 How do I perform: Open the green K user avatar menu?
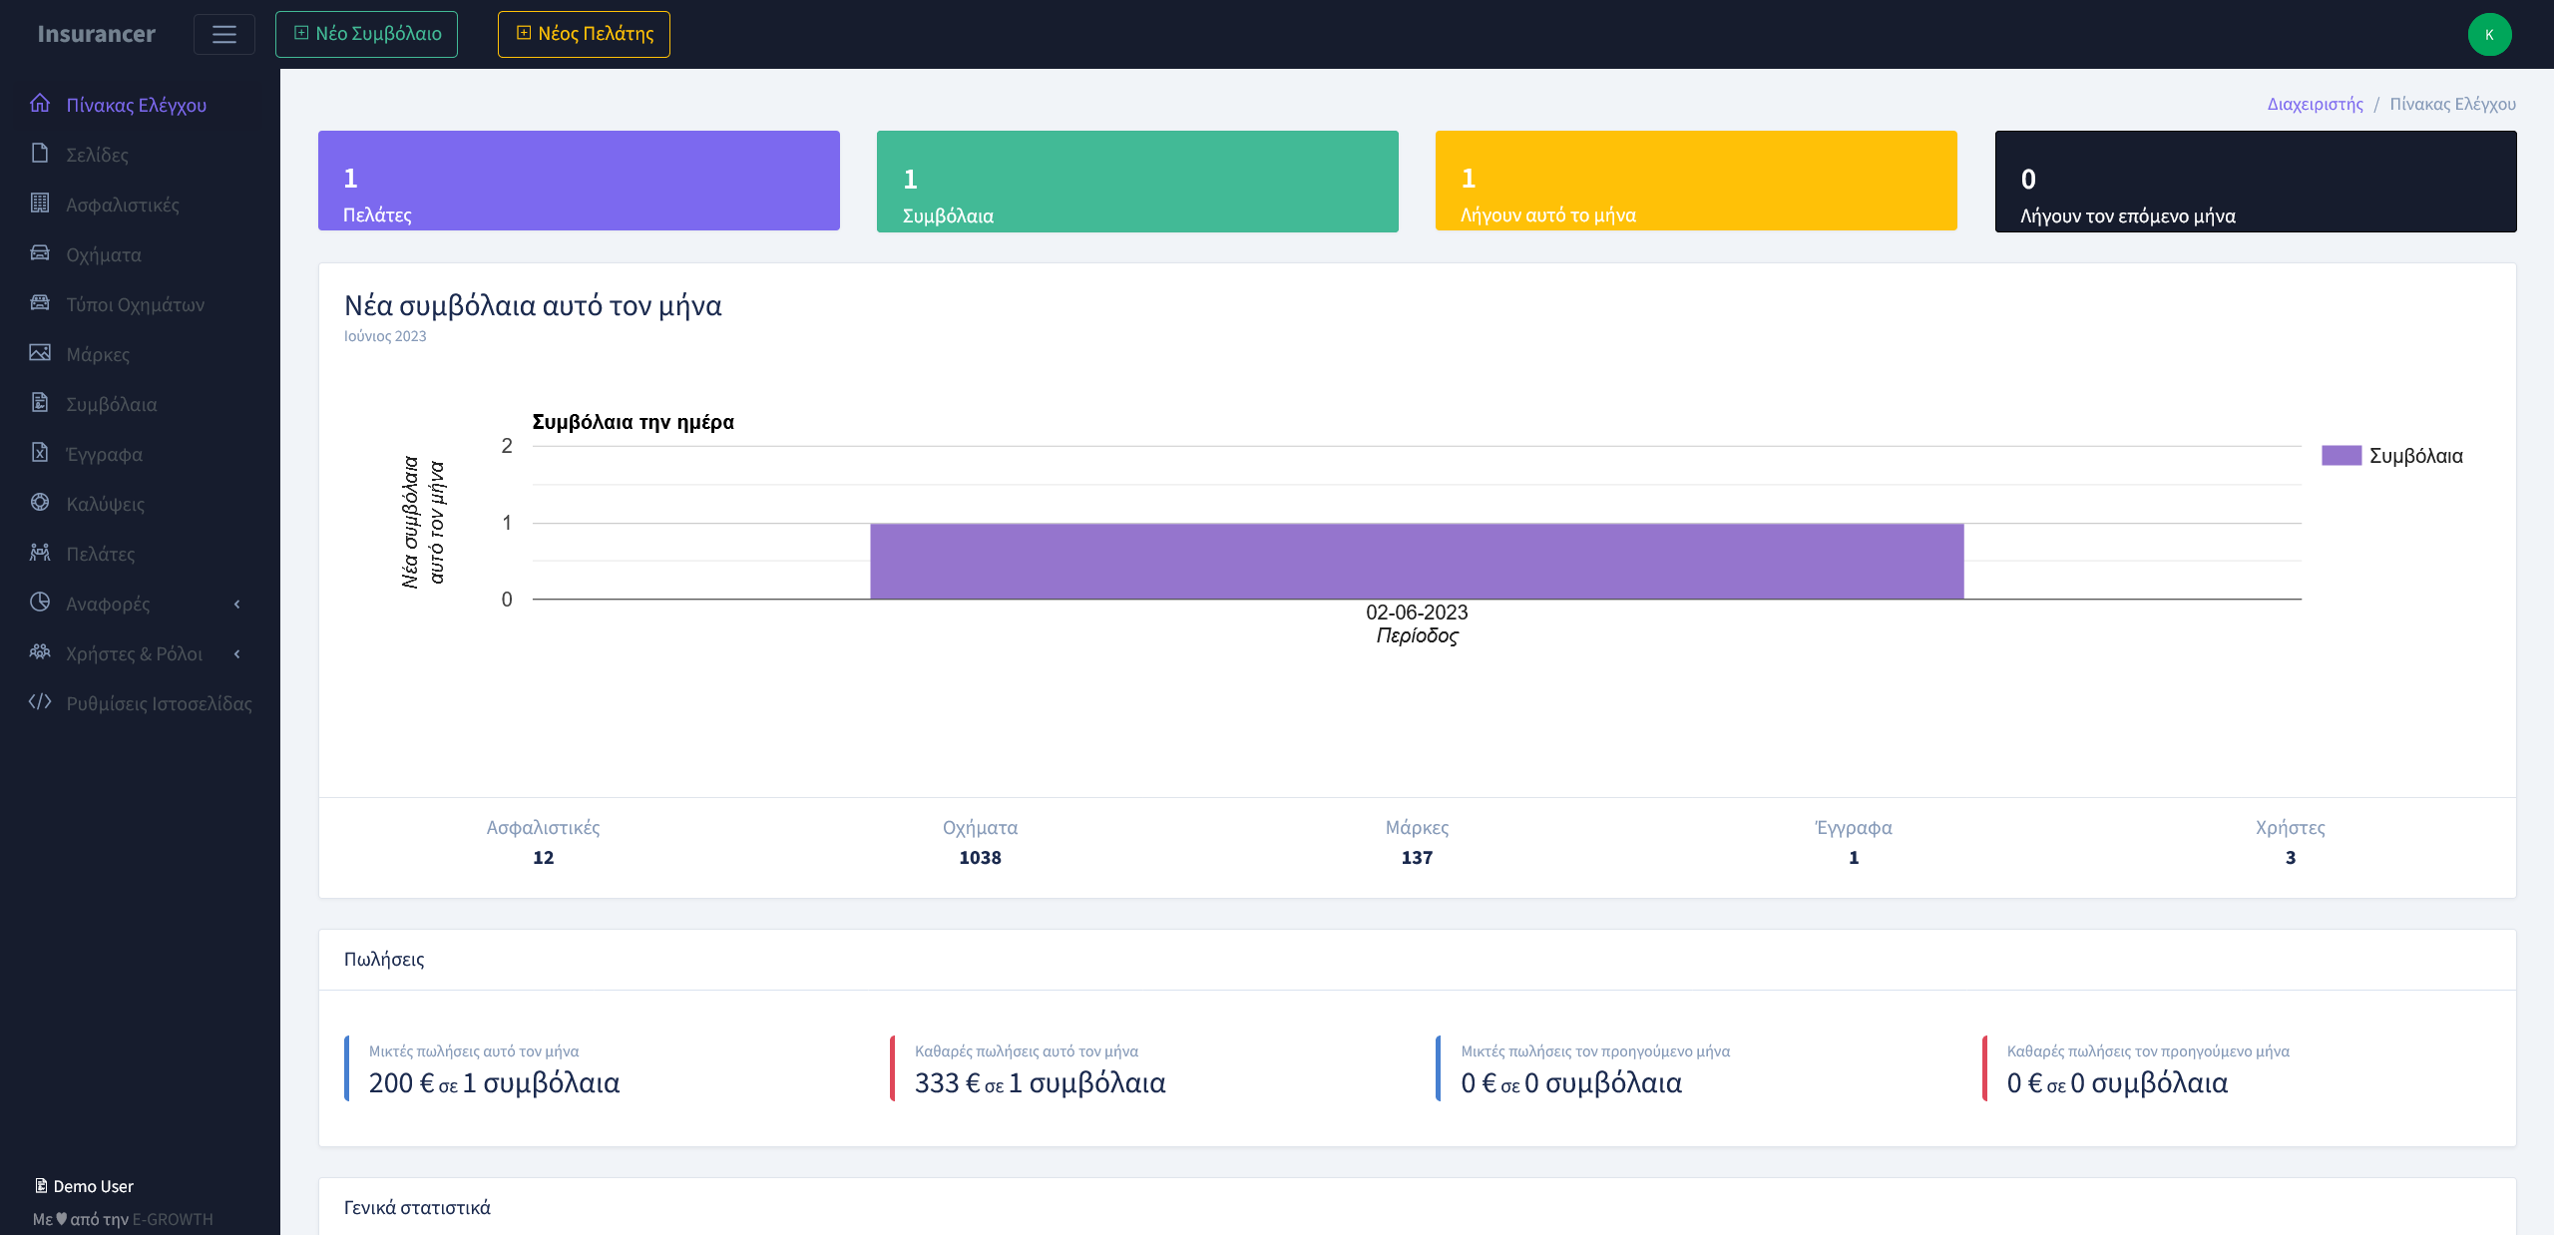tap(2489, 34)
